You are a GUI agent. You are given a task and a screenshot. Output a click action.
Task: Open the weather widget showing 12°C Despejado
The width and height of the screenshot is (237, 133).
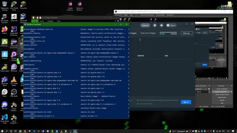coord(177,131)
